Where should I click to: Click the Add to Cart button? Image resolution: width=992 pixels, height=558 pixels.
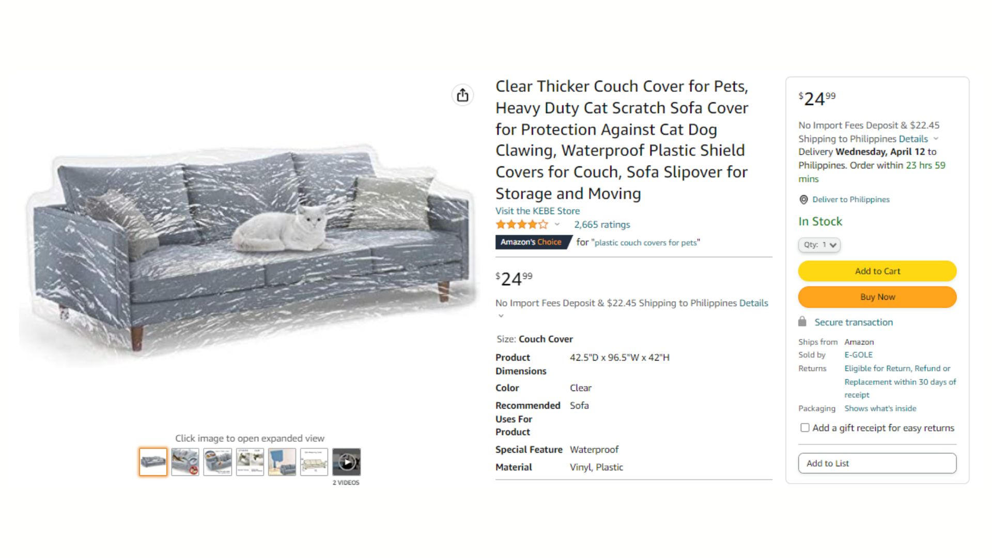tap(877, 271)
